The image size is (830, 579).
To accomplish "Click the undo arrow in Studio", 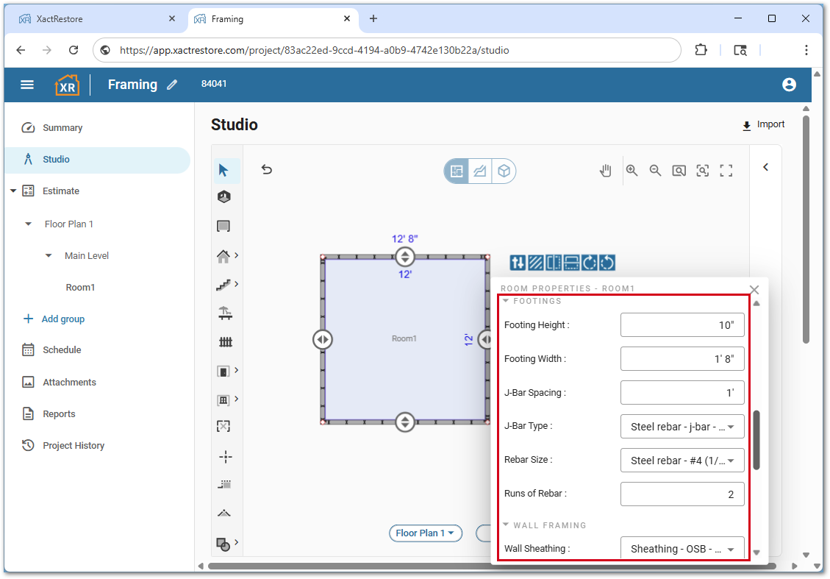I will [267, 170].
